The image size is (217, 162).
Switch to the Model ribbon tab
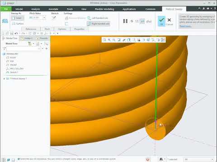[x=19, y=9]
